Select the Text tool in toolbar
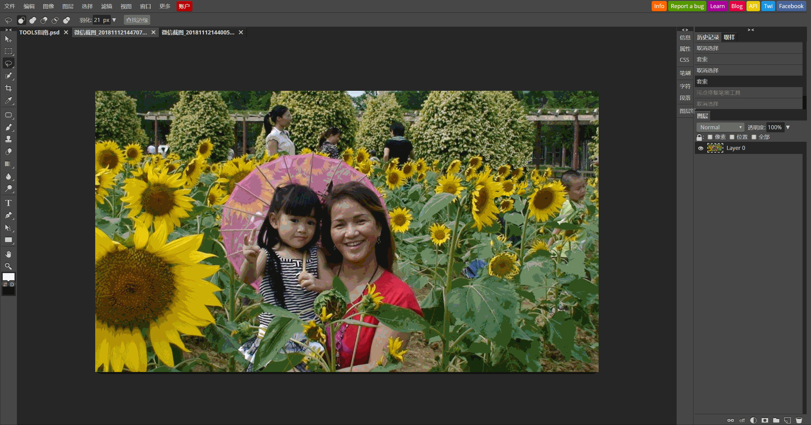This screenshot has height=425, width=811. pos(8,203)
